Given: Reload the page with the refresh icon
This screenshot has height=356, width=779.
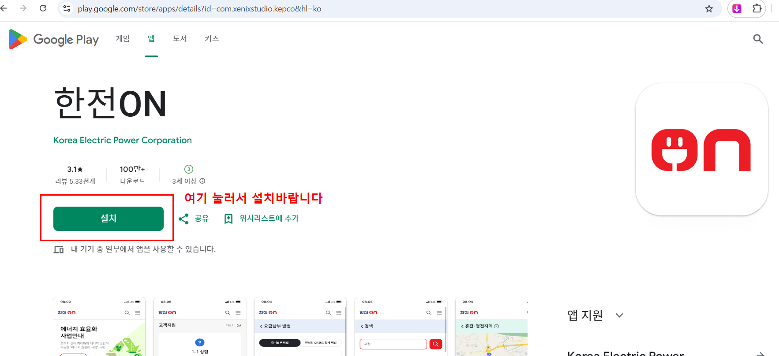Looking at the screenshot, I should coord(43,8).
